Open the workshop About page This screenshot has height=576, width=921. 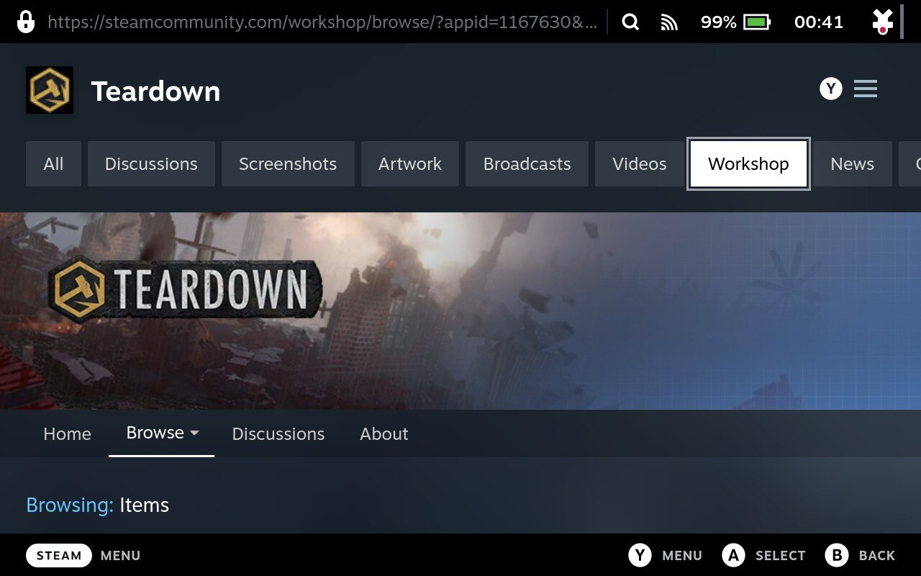pyautogui.click(x=384, y=434)
